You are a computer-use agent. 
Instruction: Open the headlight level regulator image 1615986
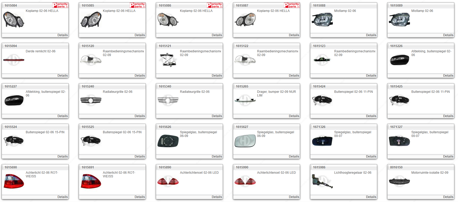tap(322, 181)
